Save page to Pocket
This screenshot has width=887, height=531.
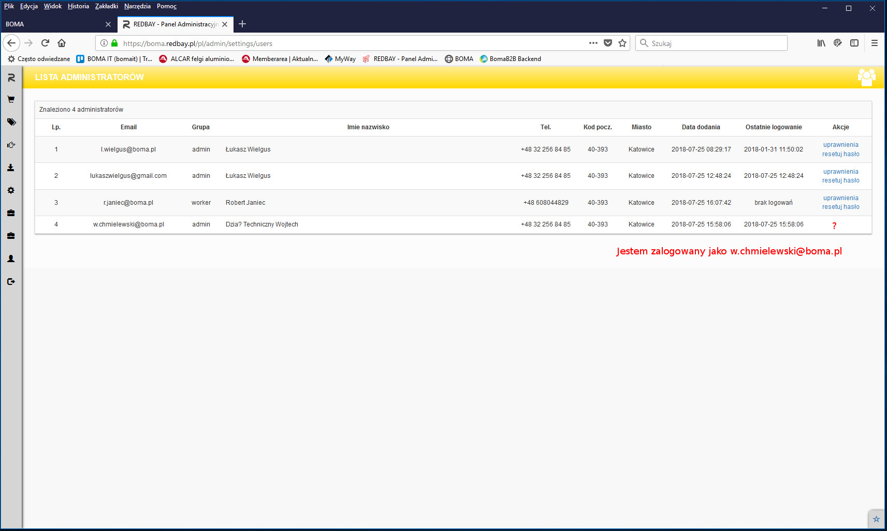[x=608, y=43]
